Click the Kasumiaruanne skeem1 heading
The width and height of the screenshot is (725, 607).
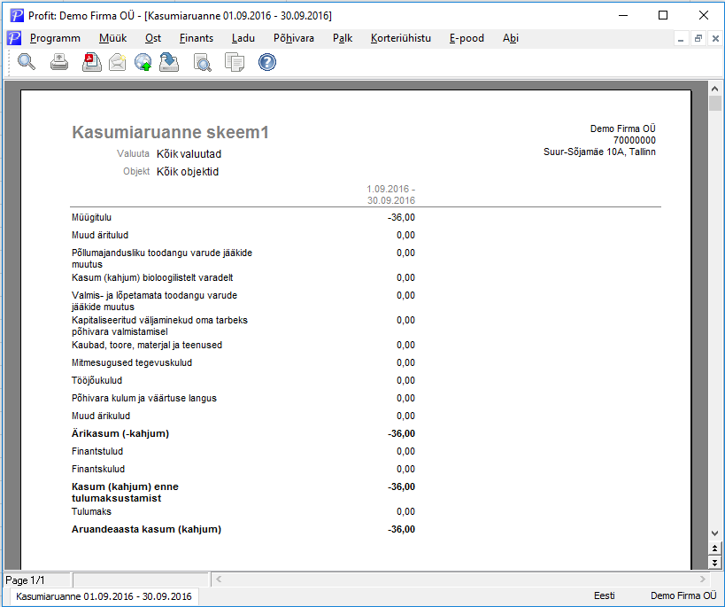[x=170, y=132]
